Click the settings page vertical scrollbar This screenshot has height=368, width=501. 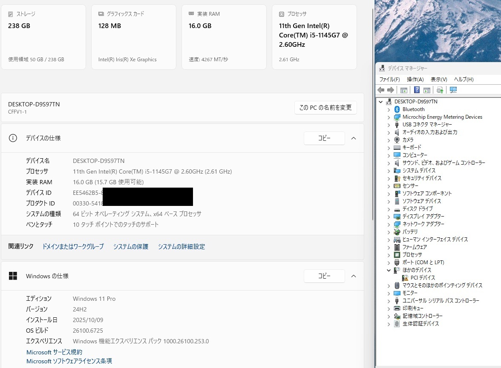tap(372, 115)
